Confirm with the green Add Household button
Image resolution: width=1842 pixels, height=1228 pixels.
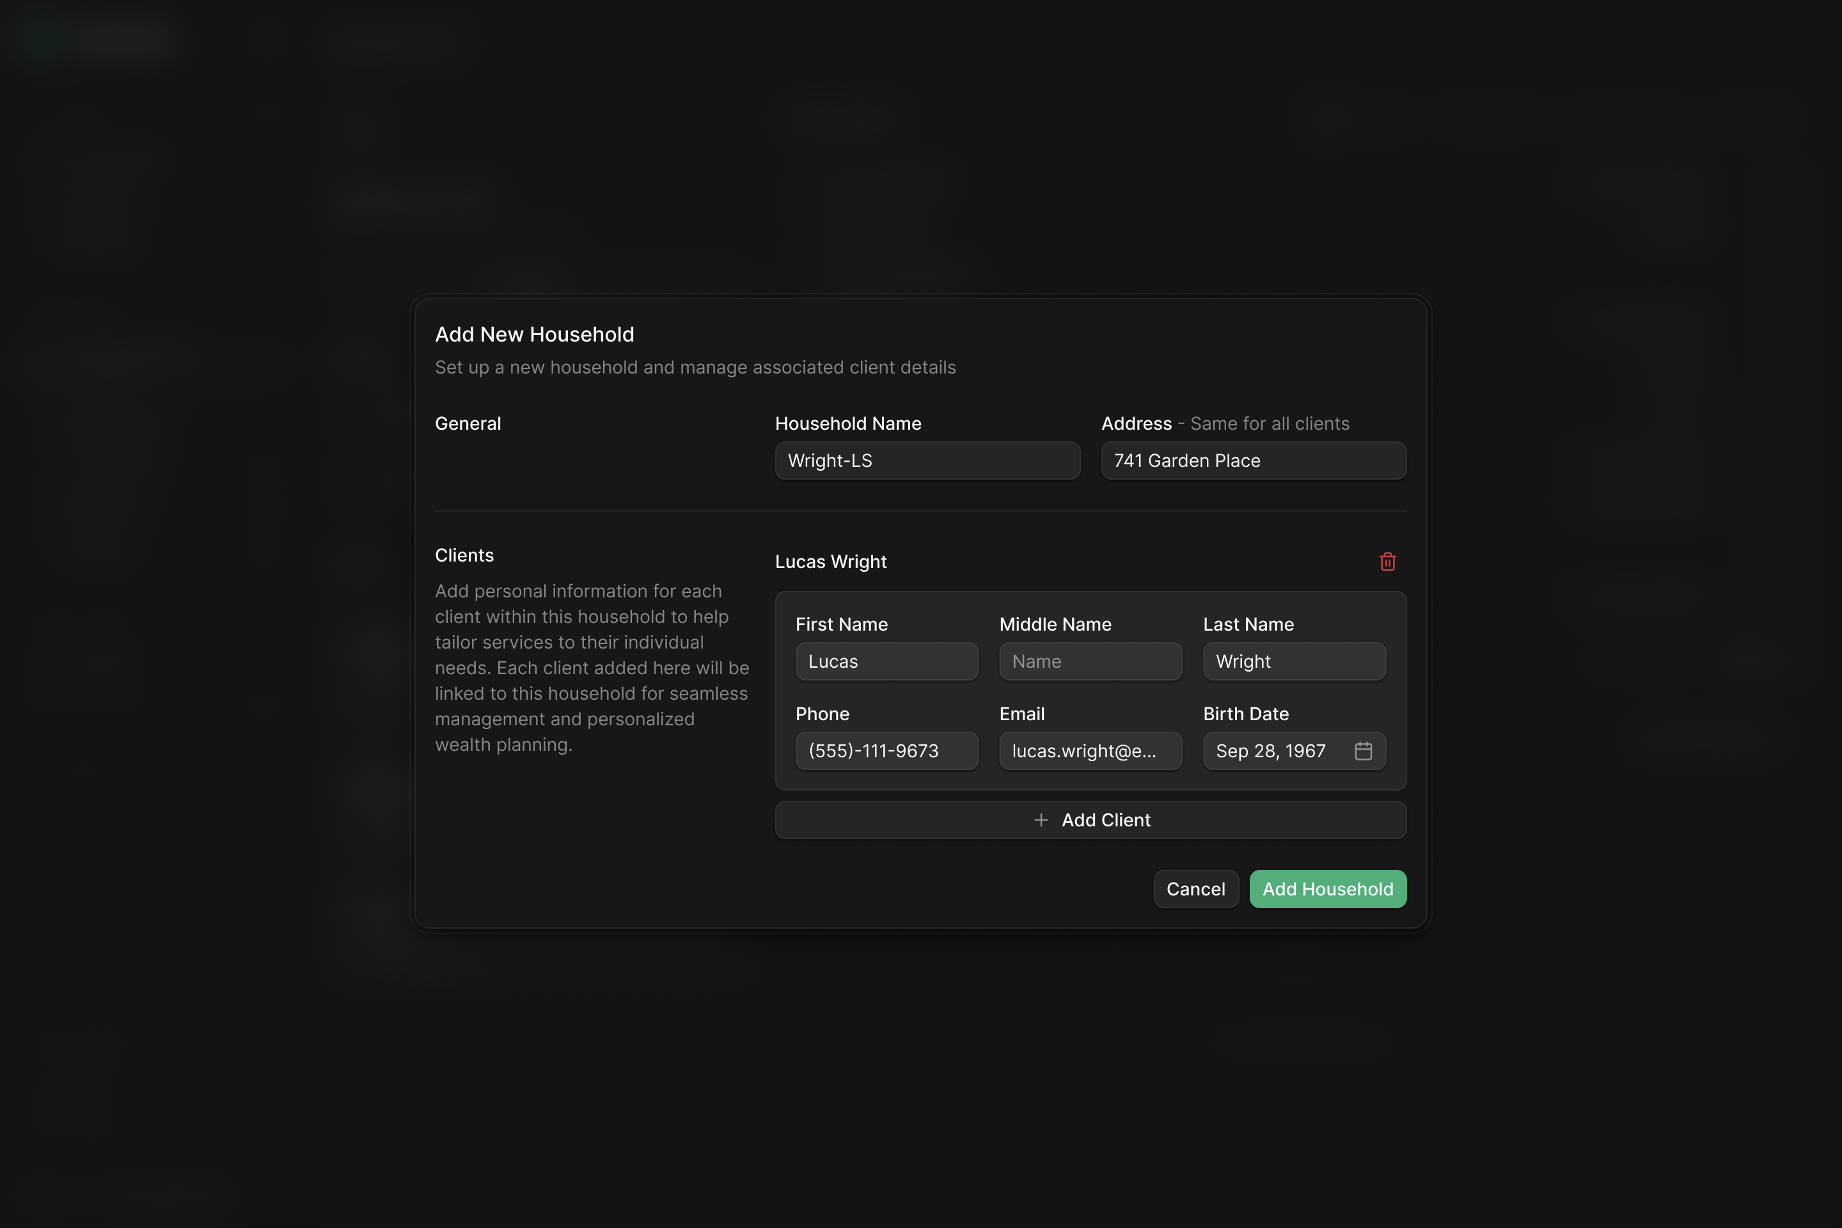1328,889
